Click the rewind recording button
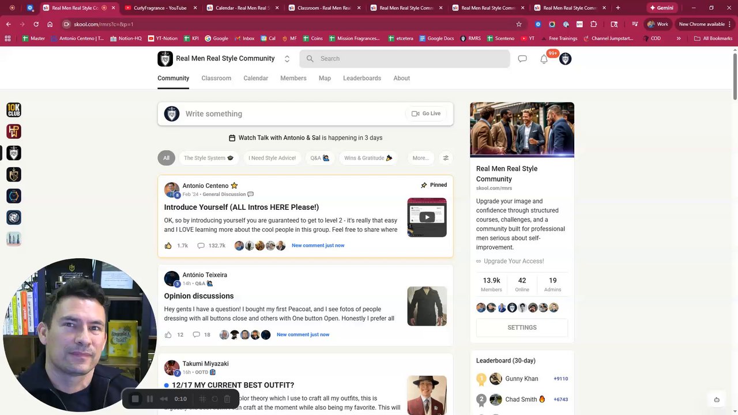738x415 pixels. [x=164, y=399]
